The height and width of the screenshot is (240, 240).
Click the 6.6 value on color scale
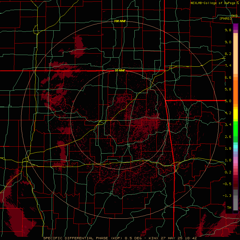pyautogui.click(x=228, y=77)
